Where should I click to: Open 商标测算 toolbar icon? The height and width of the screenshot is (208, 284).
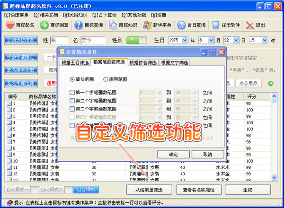tap(44, 25)
